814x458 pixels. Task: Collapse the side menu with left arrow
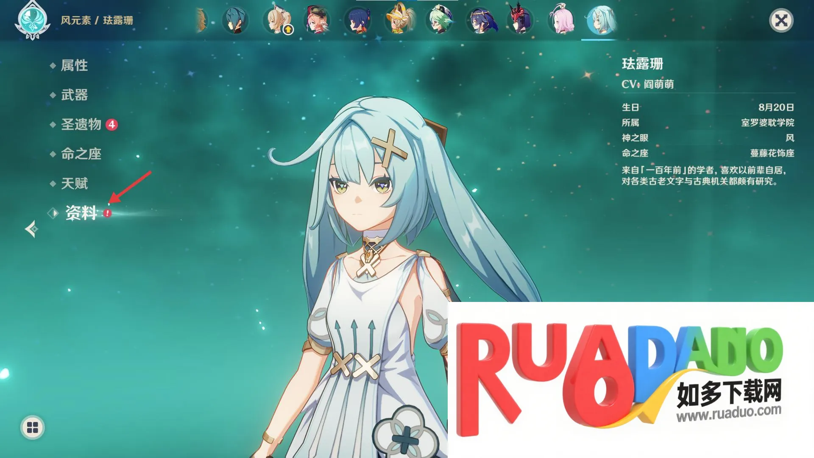tap(31, 229)
